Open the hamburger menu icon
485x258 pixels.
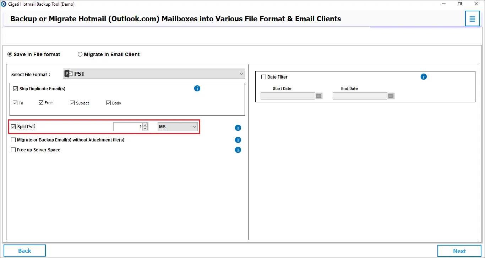tap(472, 19)
